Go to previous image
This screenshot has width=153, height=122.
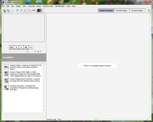pos(16,47)
